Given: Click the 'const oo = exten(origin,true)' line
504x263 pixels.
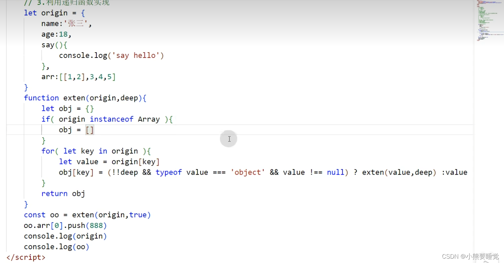Looking at the screenshot, I should point(87,215).
